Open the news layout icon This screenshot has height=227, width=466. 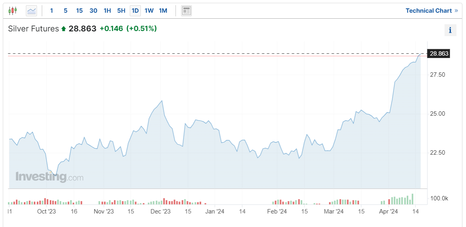click(186, 11)
